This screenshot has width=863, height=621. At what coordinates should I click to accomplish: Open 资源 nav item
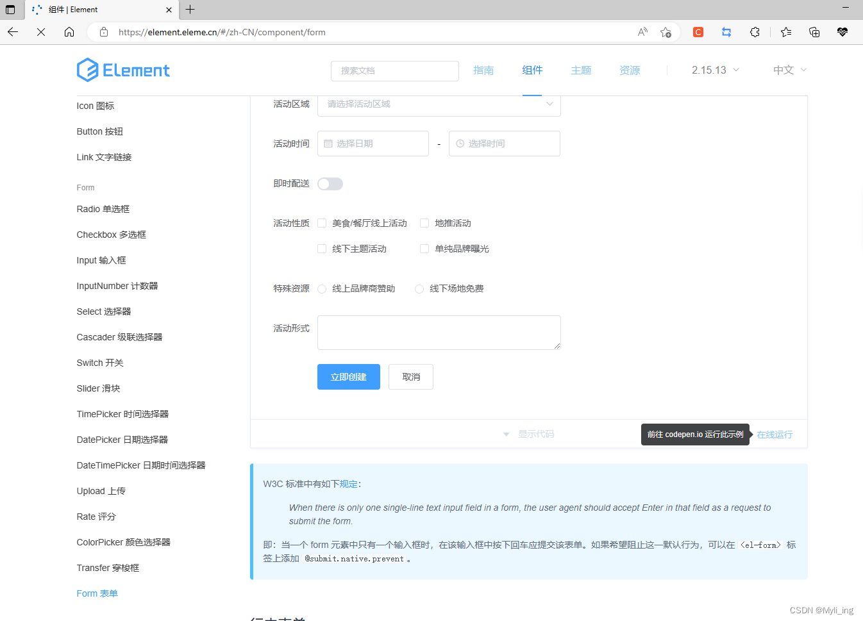630,70
